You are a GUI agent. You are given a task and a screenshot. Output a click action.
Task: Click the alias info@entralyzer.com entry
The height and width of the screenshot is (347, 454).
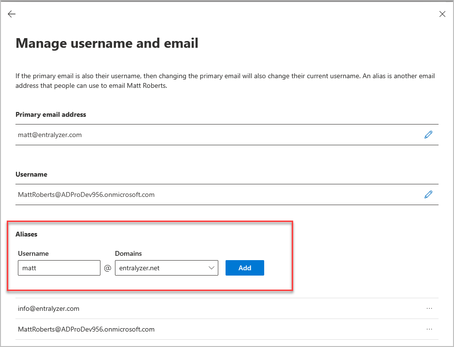pos(49,308)
